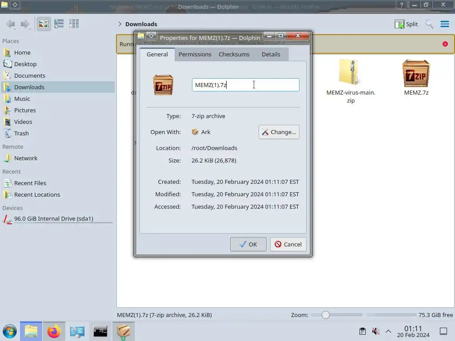Click the Change... open-with button
455x341 pixels.
(279, 132)
